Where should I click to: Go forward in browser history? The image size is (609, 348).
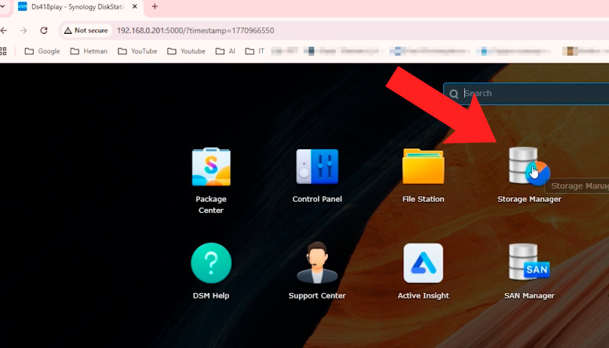pos(24,31)
